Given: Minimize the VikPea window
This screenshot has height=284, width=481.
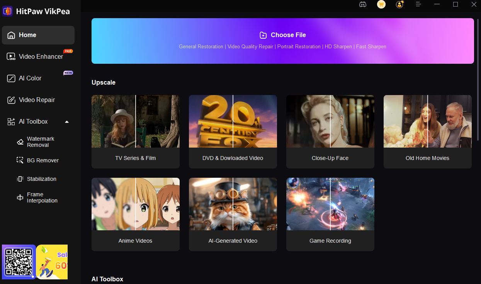Looking at the screenshot, I should [437, 4].
